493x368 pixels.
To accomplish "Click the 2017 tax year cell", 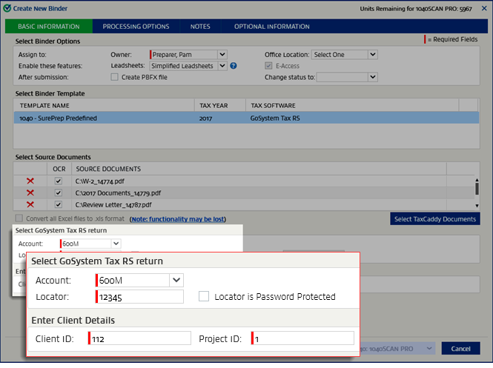I will [x=205, y=118].
